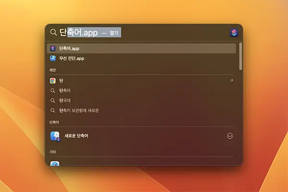Click the 단축어.app row icon
The image size is (288, 192).
pyautogui.click(x=53, y=48)
